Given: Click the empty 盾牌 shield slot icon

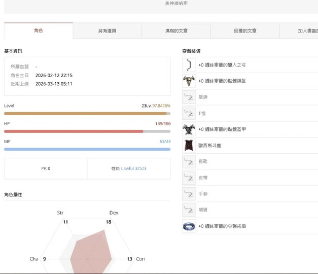Looking at the screenshot, I should (x=189, y=97).
